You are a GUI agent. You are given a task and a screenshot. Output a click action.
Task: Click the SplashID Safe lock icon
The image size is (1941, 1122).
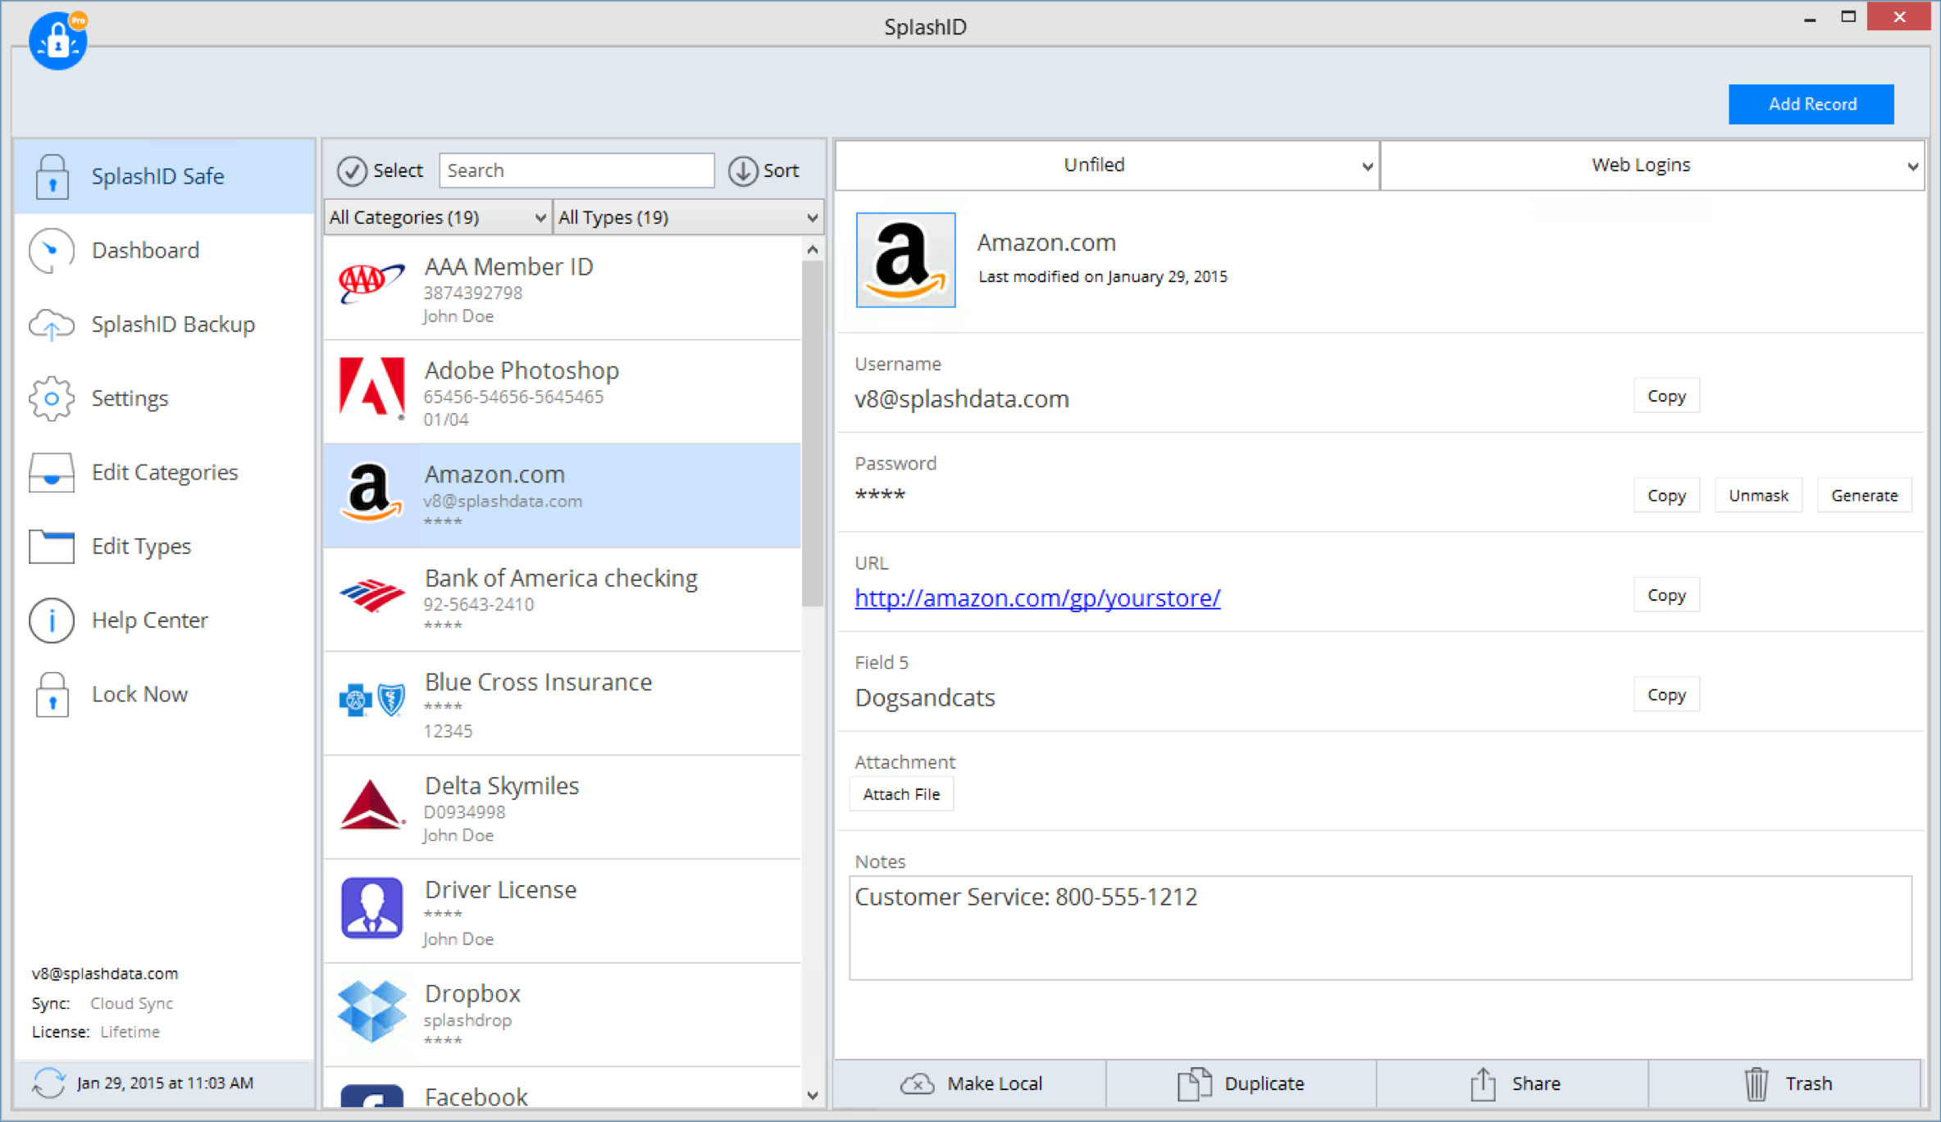47,175
